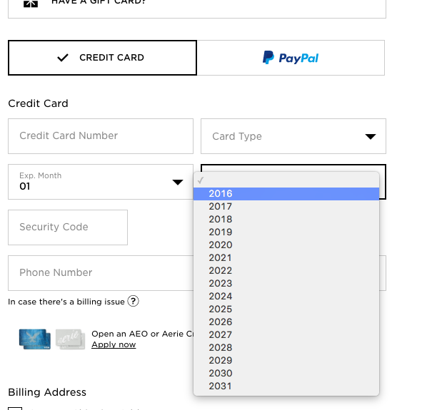This screenshot has width=432, height=410.
Task: Open the Exp. Month dropdown
Action: coord(101,182)
